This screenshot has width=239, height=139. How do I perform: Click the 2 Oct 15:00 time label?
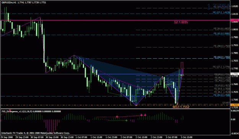141,137
